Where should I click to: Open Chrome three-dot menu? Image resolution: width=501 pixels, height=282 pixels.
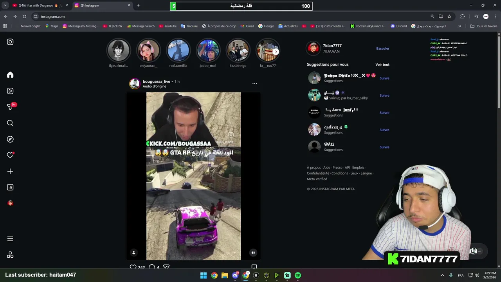[495, 16]
